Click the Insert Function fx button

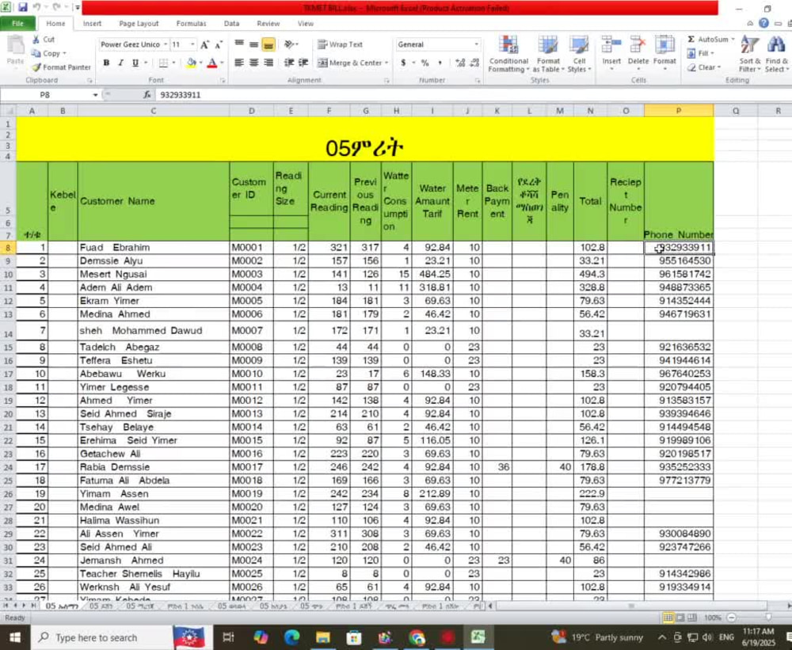pyautogui.click(x=147, y=95)
